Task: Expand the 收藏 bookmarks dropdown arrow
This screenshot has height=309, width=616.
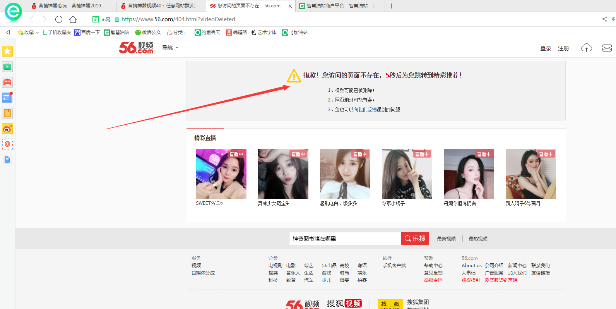Action: pos(38,33)
